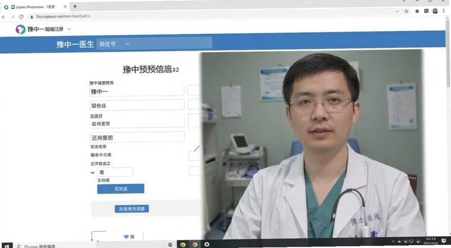Viewport: 451px width, 248px height.
Task: Open the first Chrome taskbar icon
Action: pyautogui.click(x=183, y=245)
